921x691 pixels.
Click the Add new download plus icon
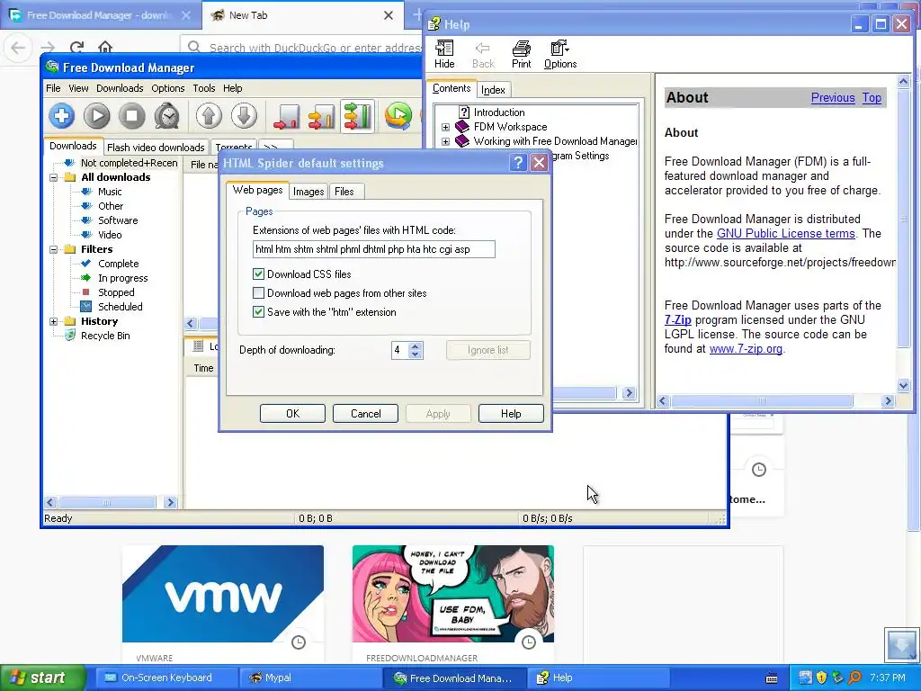click(x=62, y=116)
